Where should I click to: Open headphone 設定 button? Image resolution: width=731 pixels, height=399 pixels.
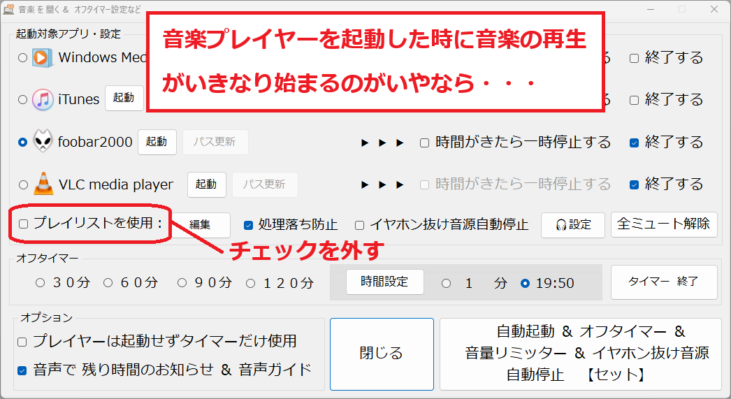pos(572,225)
